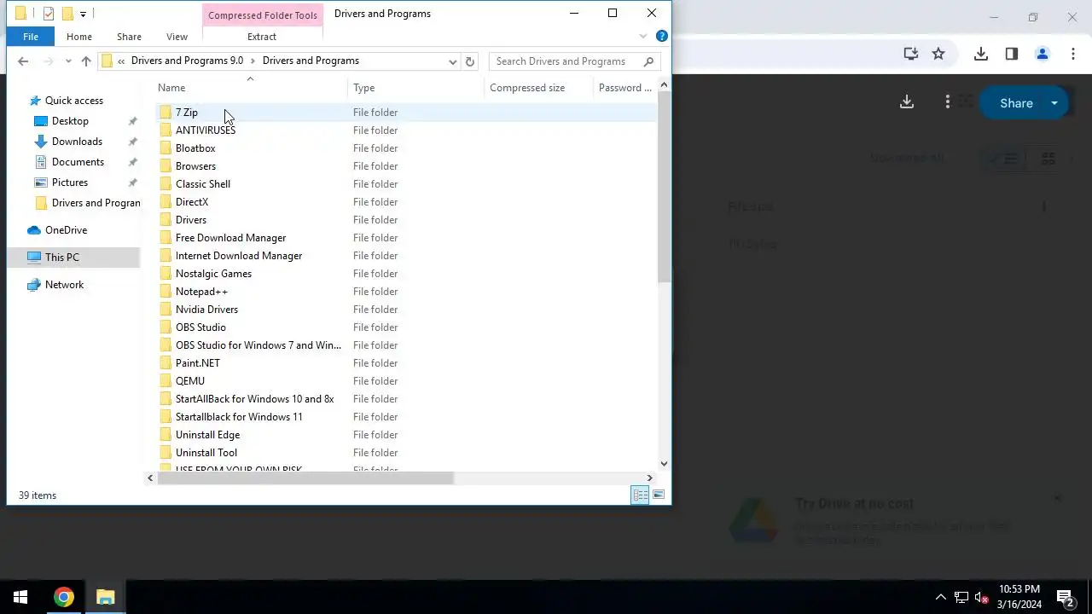Expand address bar history dropdown
Viewport: 1092px width, 614px height.
tap(452, 61)
